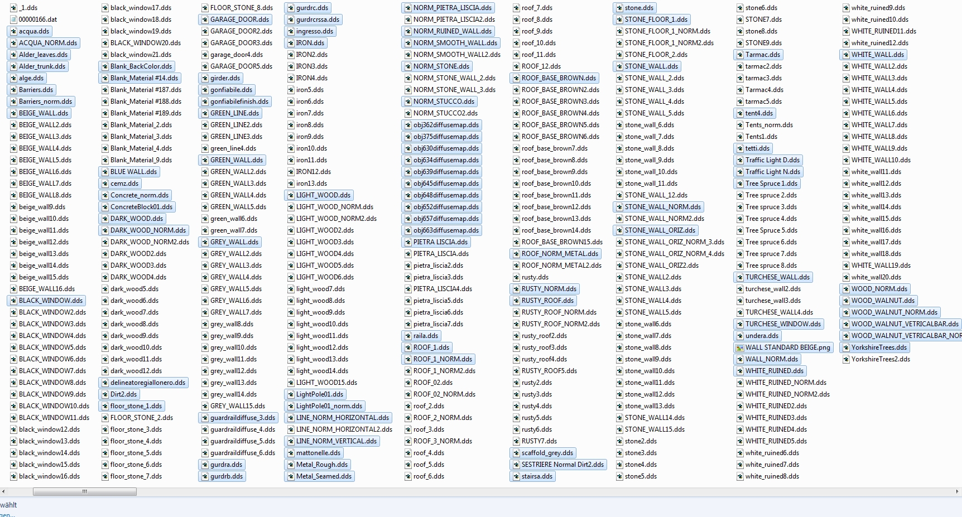The width and height of the screenshot is (962, 517).
Task: Click the icon beside Traffic Light D.dds
Action: tap(740, 160)
